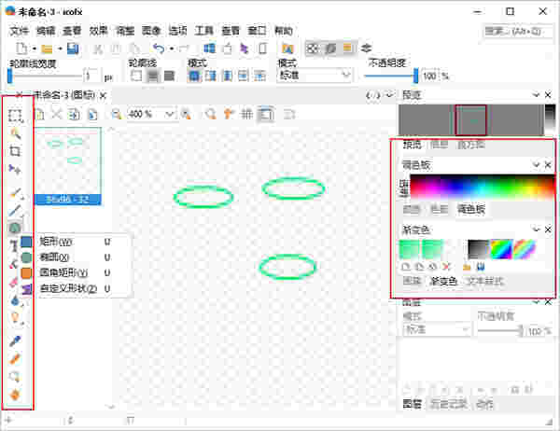Select the solid fill outline style button

pos(169,76)
